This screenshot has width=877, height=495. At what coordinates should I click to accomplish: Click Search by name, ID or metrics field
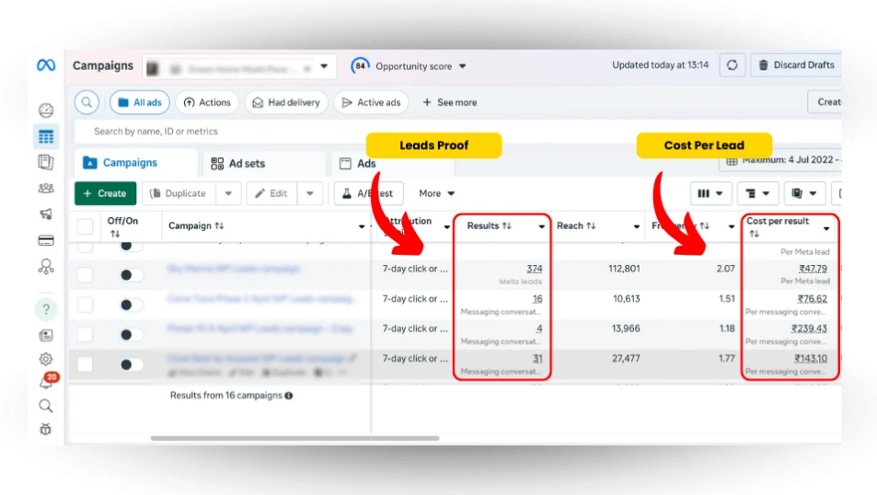457,132
